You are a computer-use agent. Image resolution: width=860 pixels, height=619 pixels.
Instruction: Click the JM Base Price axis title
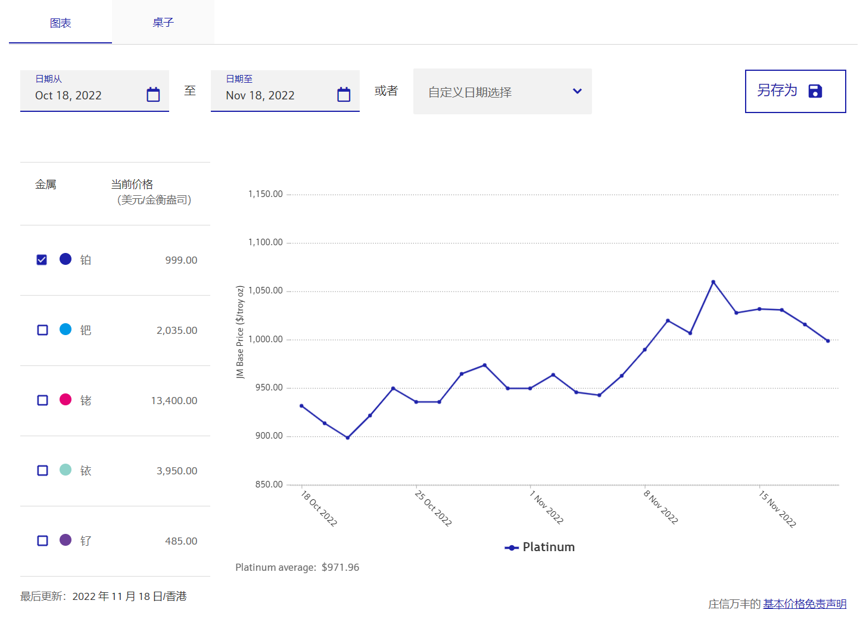tap(240, 332)
